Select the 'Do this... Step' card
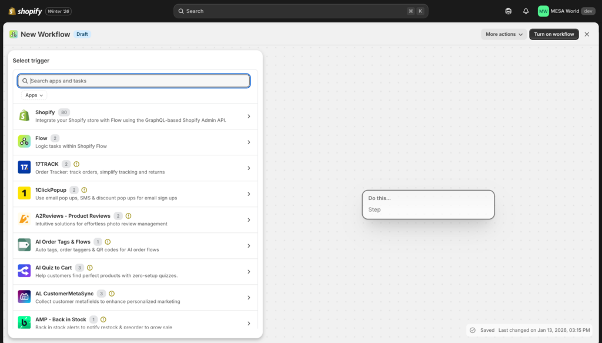This screenshot has height=343, width=602. tap(428, 204)
